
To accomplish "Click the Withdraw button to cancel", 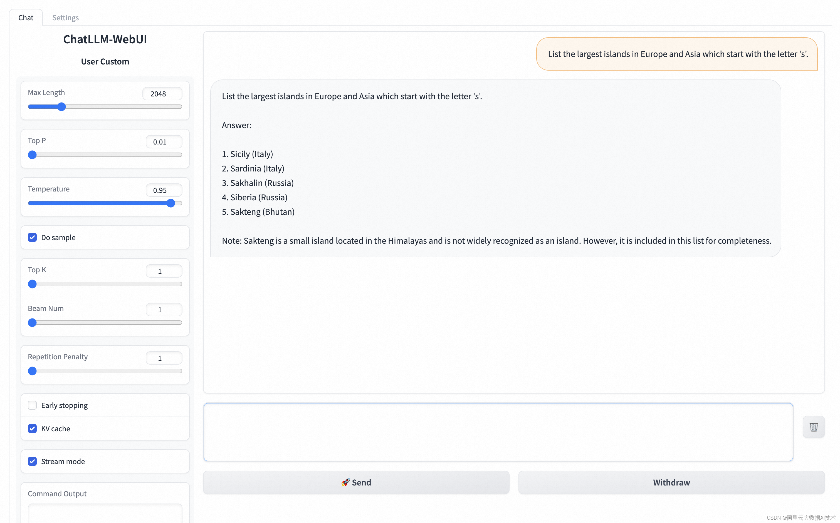I will (x=671, y=482).
